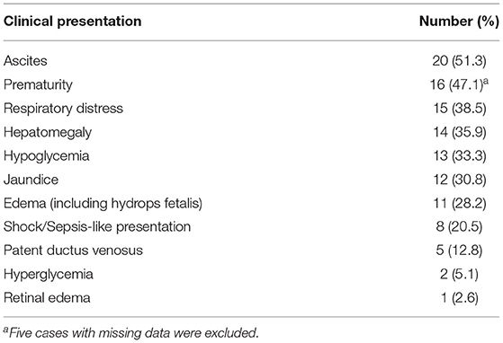Click the Number (%) column header

pyautogui.click(x=459, y=22)
